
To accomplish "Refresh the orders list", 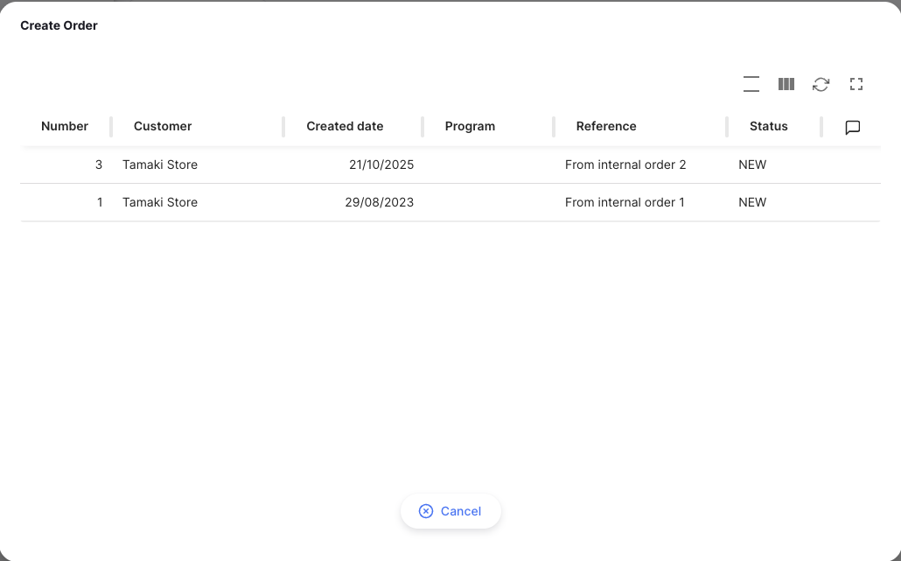I will click(821, 84).
